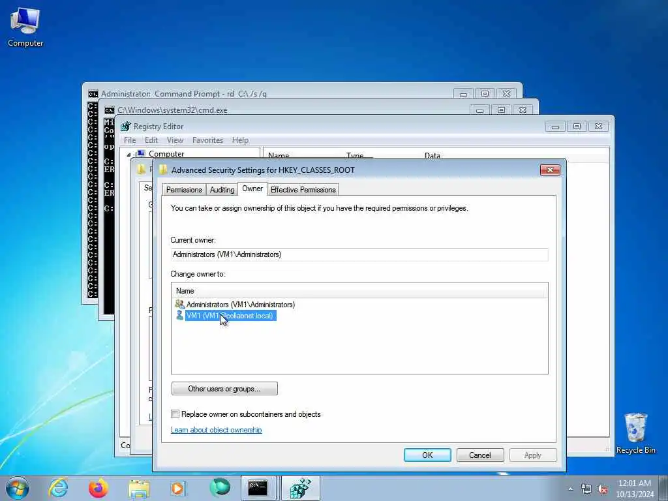Switch to the Auditing tab
The height and width of the screenshot is (501, 668).
[222, 190]
